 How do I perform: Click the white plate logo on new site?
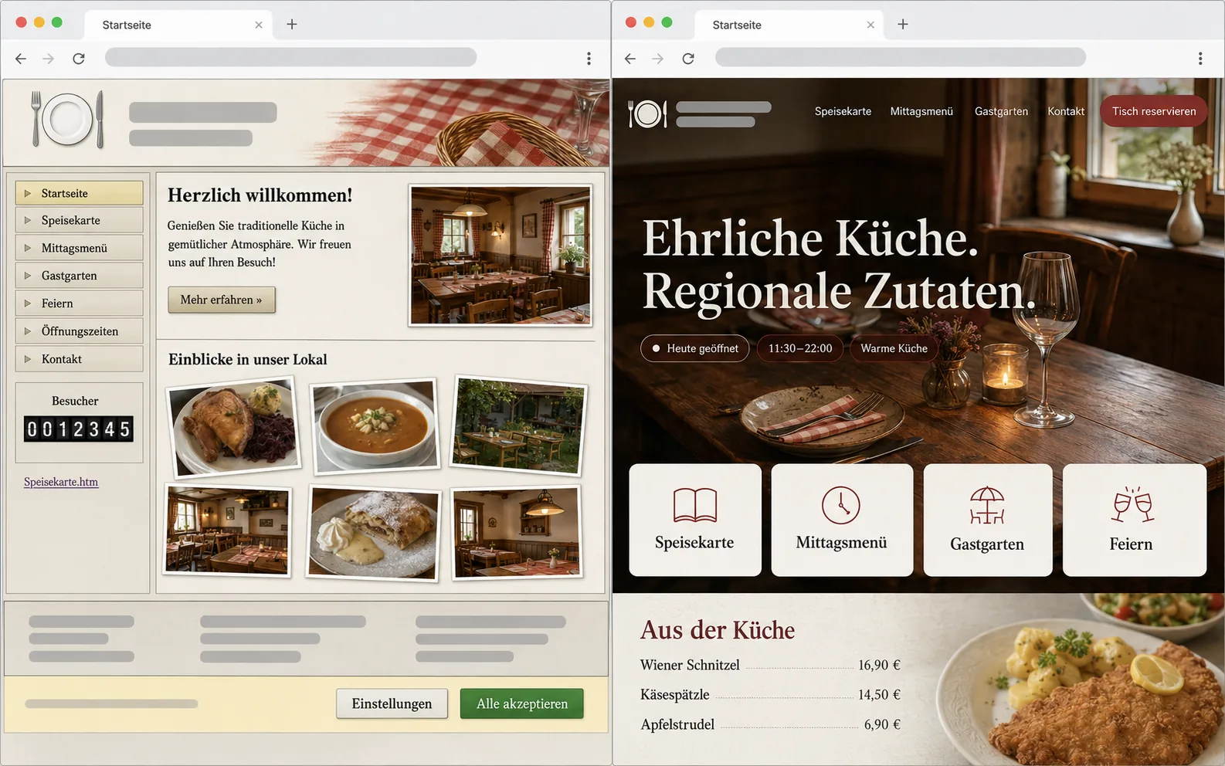click(647, 114)
